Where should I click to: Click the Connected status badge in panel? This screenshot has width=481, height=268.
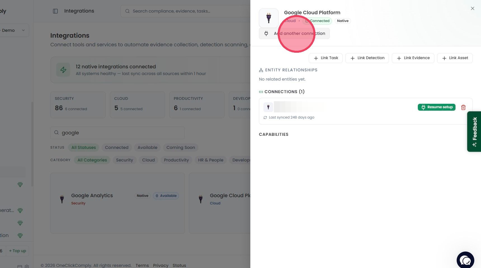317,21
